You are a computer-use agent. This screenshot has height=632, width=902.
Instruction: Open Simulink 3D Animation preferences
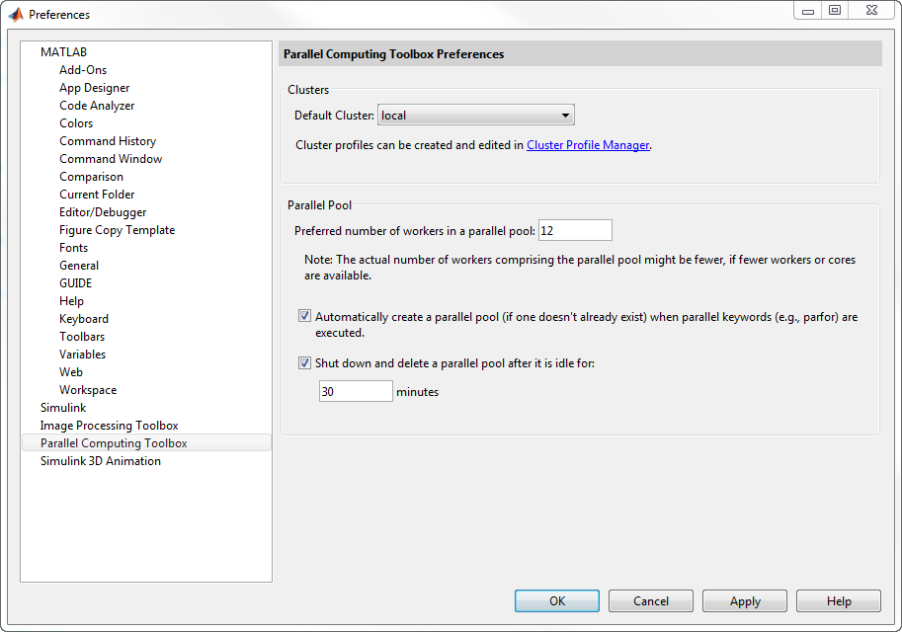tap(100, 461)
